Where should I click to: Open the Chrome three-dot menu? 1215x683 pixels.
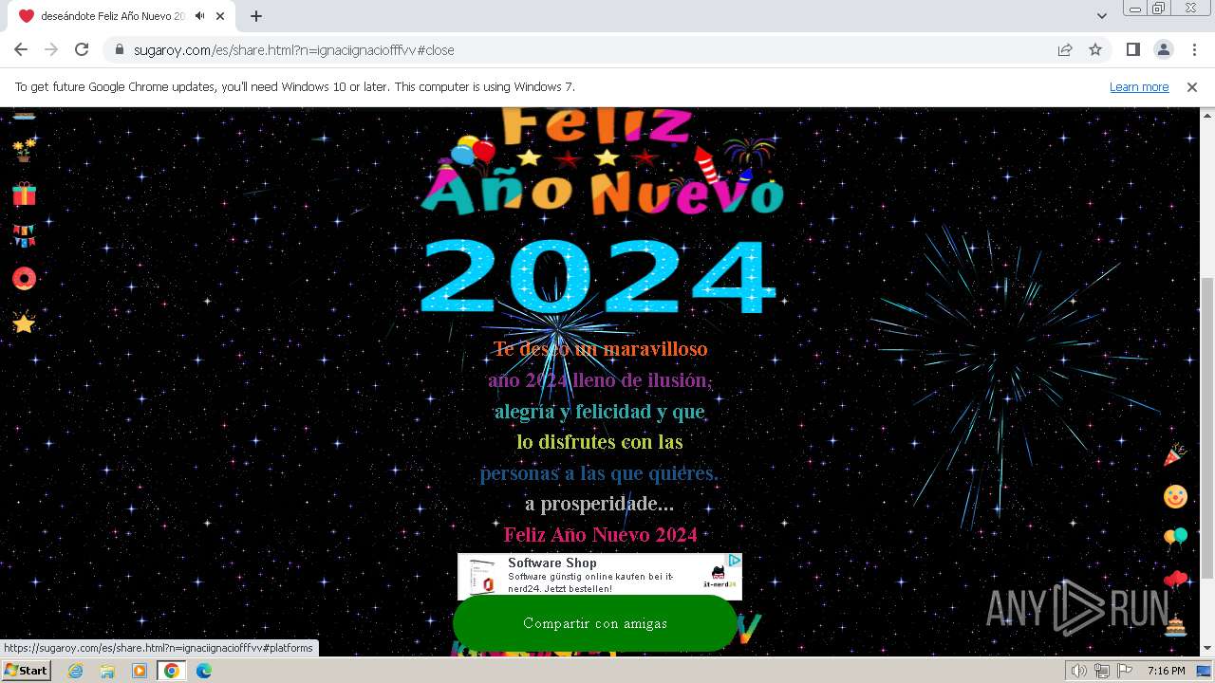point(1193,49)
